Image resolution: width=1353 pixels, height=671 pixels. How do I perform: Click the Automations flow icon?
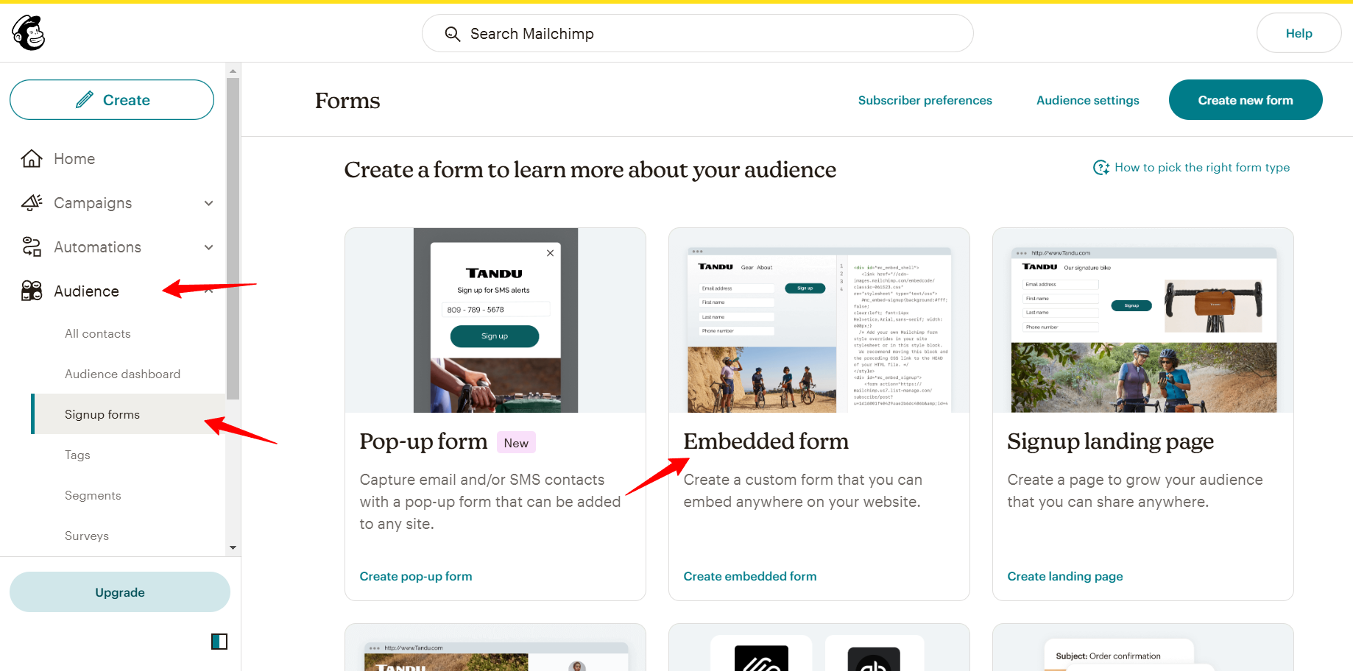click(32, 247)
